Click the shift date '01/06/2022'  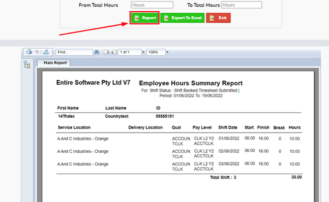pyautogui.click(x=229, y=139)
